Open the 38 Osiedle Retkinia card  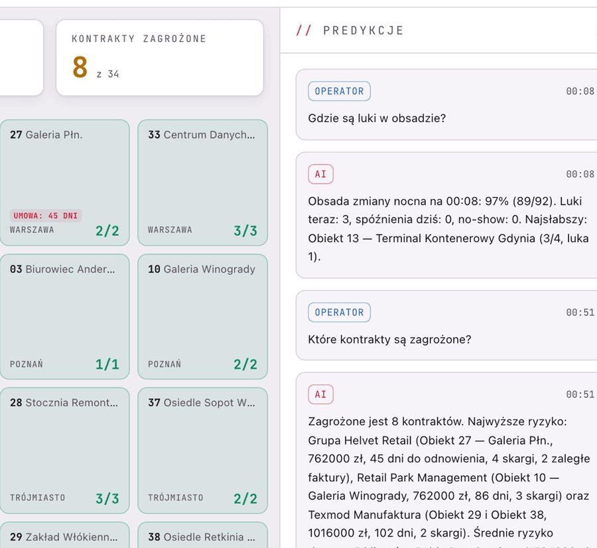click(x=202, y=535)
